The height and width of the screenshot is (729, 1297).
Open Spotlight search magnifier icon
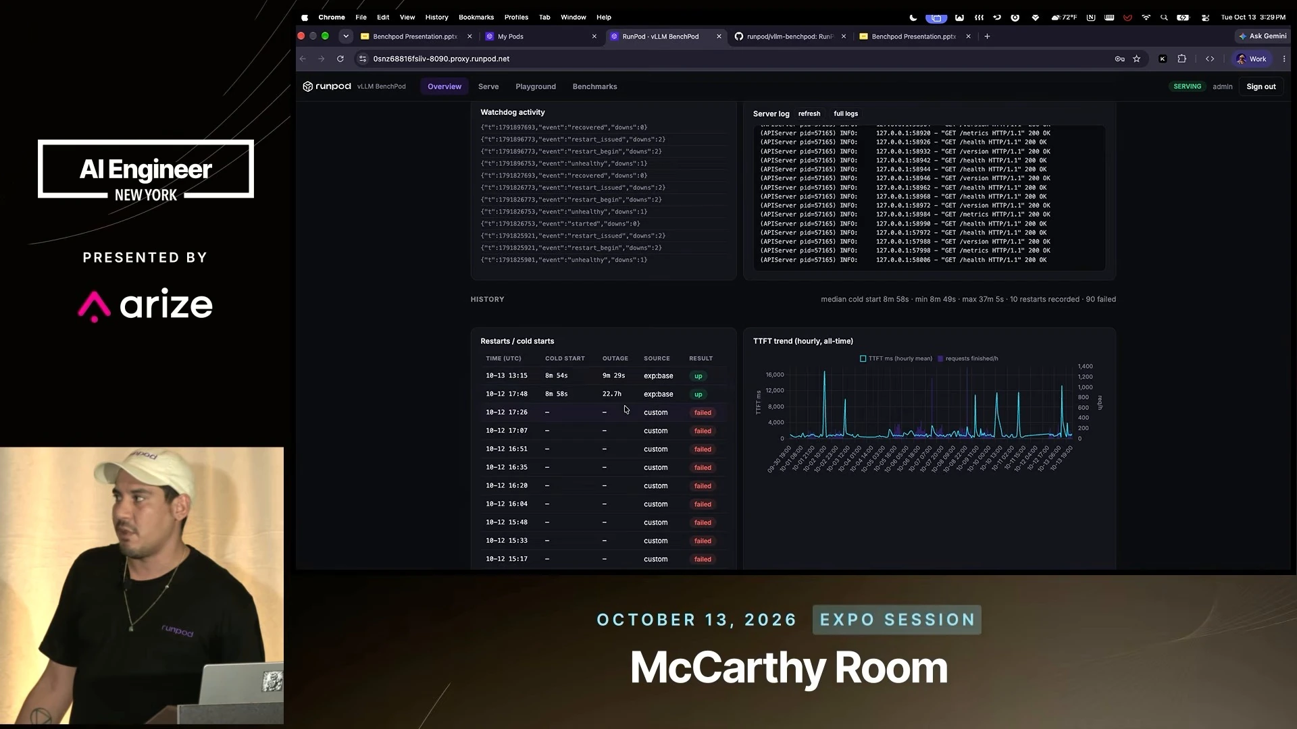pyautogui.click(x=1164, y=18)
